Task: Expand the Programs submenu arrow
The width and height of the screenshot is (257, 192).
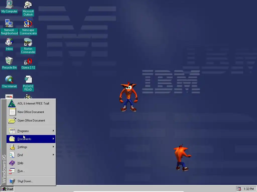Action: coord(53,131)
